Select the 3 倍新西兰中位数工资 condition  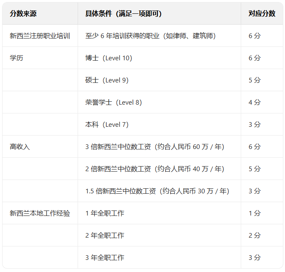(x=155, y=146)
